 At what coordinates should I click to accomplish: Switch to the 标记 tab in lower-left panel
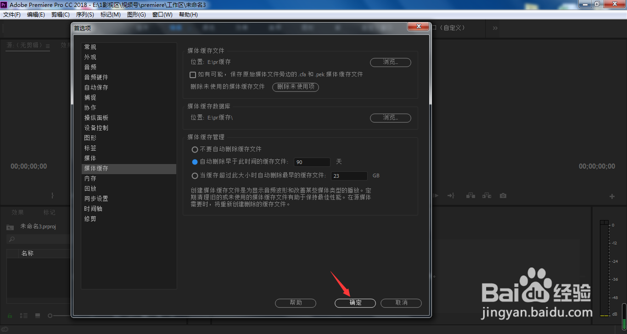click(x=49, y=212)
